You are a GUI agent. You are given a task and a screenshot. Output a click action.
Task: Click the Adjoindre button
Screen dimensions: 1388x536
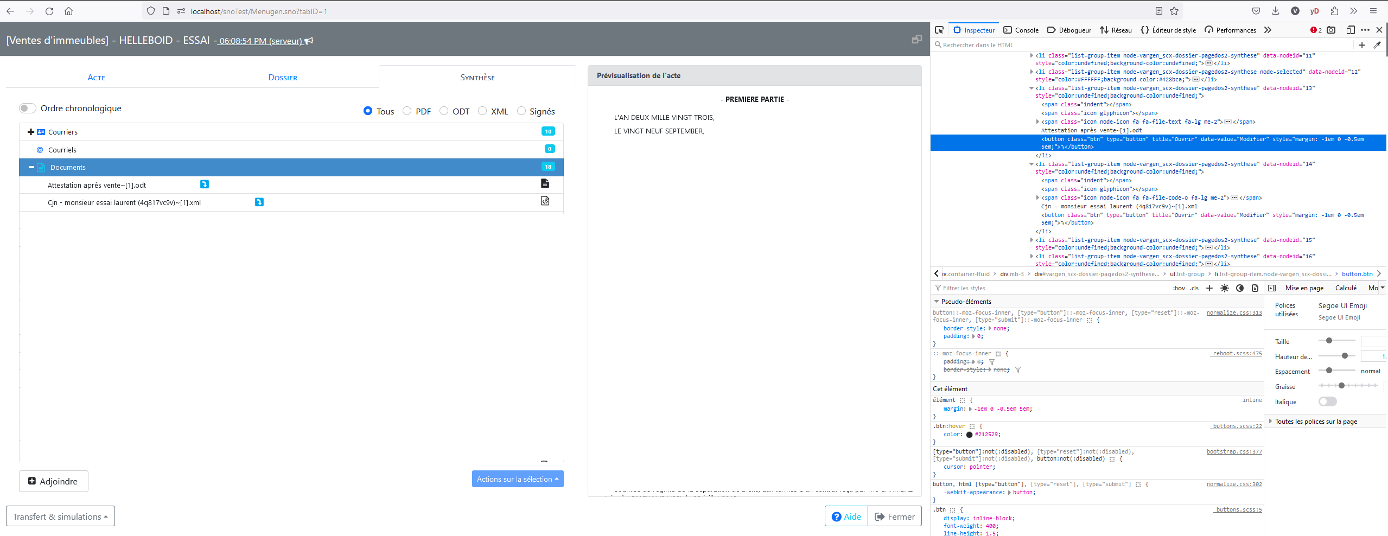coord(53,481)
